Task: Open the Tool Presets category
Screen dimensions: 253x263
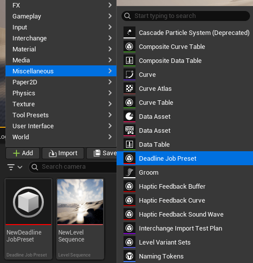Action: pos(61,115)
